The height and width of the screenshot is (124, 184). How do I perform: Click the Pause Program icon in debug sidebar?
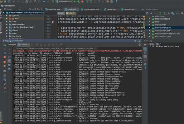5,53
